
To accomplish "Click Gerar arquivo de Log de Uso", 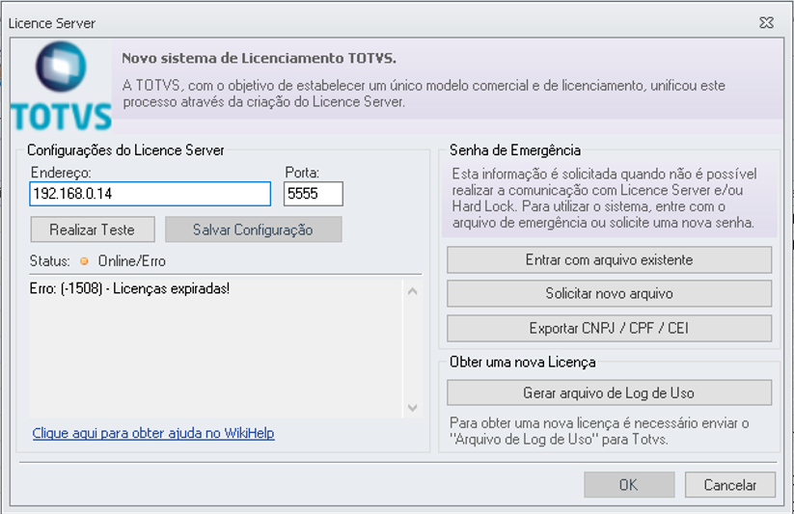I will pyautogui.click(x=609, y=392).
